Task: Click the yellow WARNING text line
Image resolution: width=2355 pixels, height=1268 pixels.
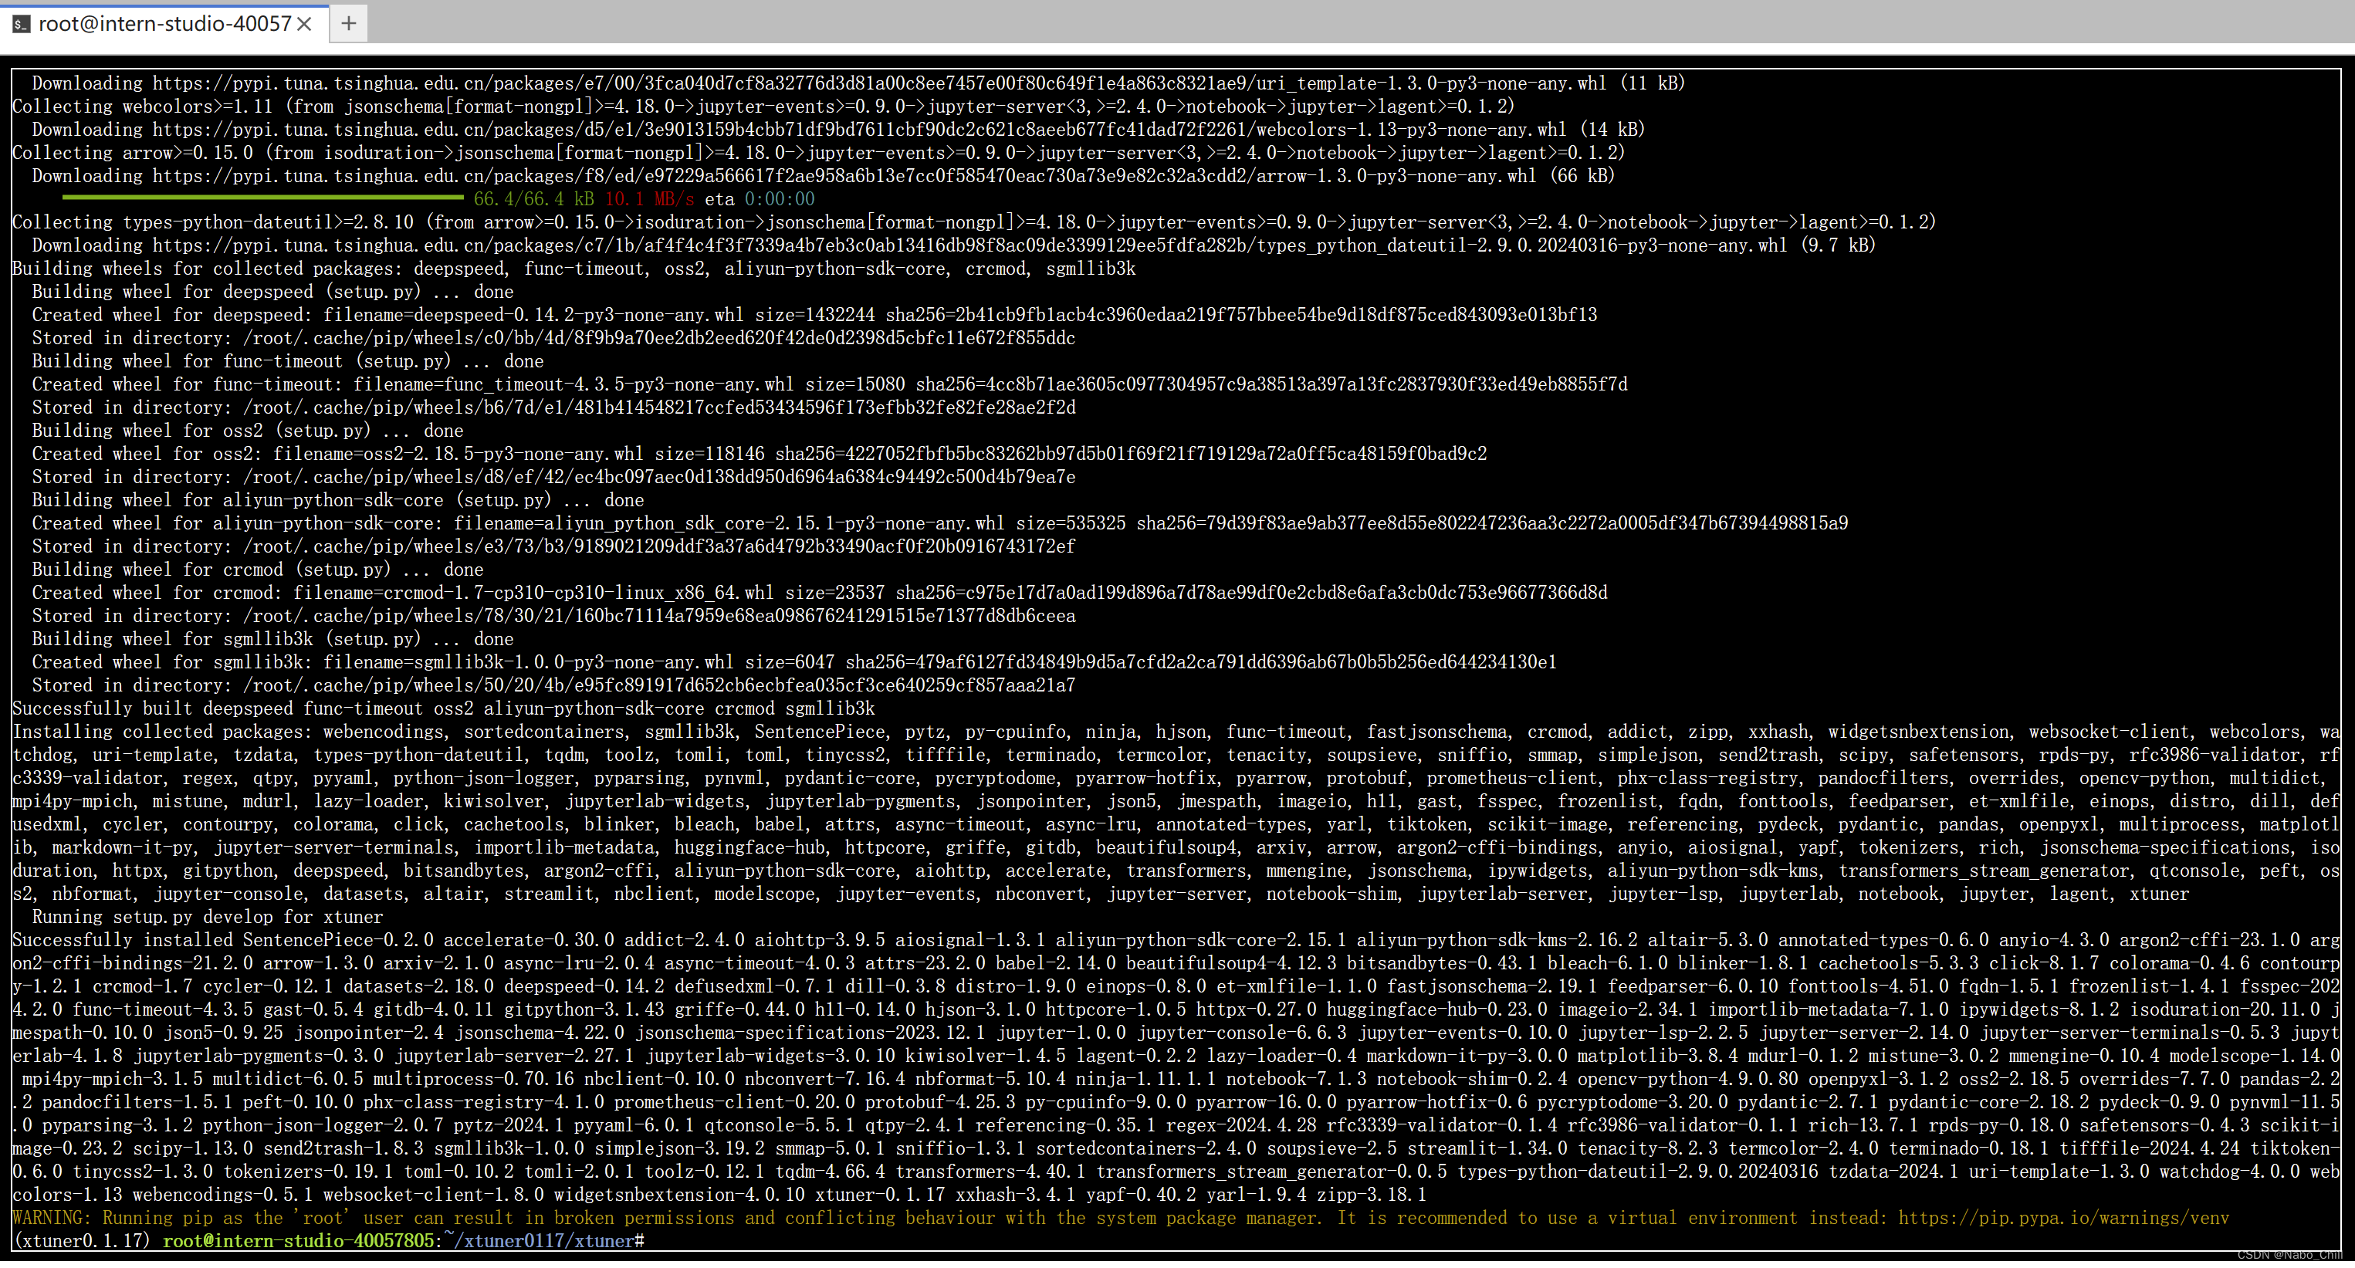Action: (640, 1218)
